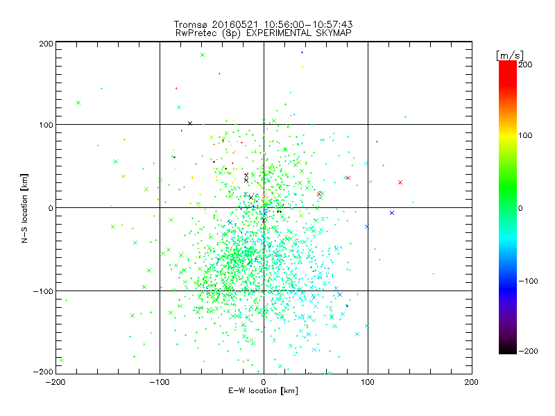Click the x-axis tick label '200'
555x416 pixels.
[472, 382]
